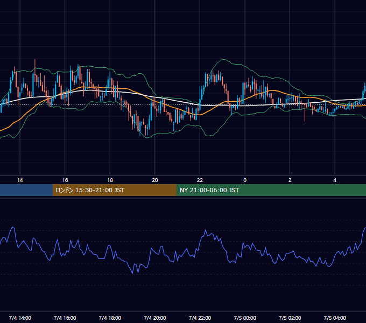
Task: Click the NY 21:00-06:00 JST session bar
Action: click(271, 190)
